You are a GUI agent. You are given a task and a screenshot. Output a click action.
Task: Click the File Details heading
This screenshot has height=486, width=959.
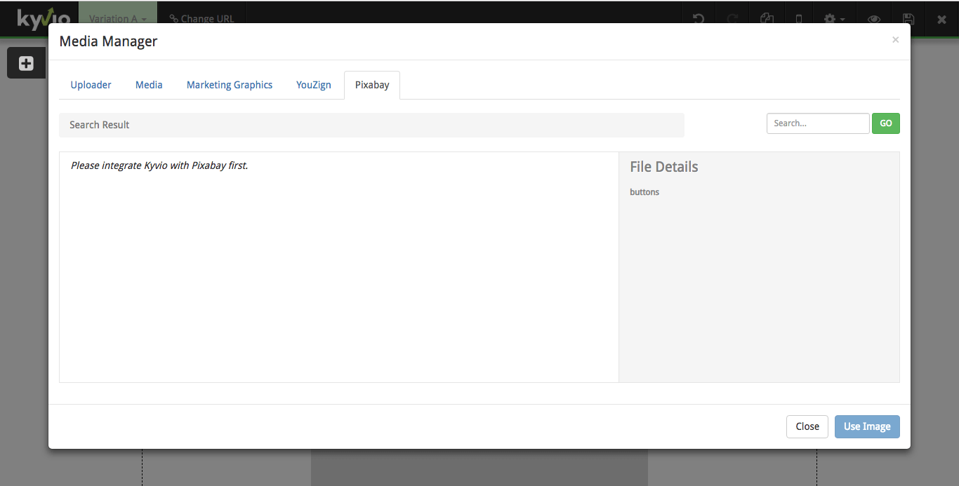click(664, 167)
